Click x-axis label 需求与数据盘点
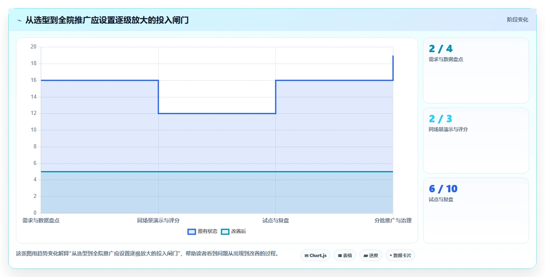The image size is (545, 277). tap(41, 220)
